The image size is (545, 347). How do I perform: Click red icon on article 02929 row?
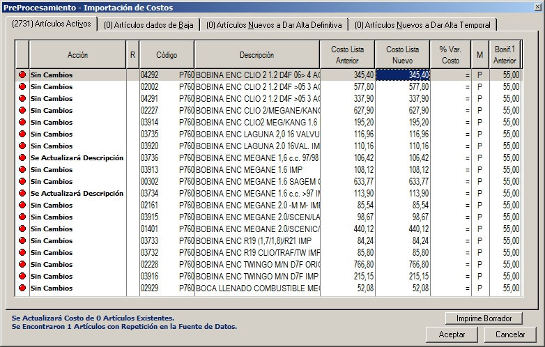(x=22, y=288)
